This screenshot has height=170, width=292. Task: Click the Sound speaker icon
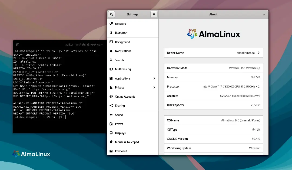coord(112,115)
